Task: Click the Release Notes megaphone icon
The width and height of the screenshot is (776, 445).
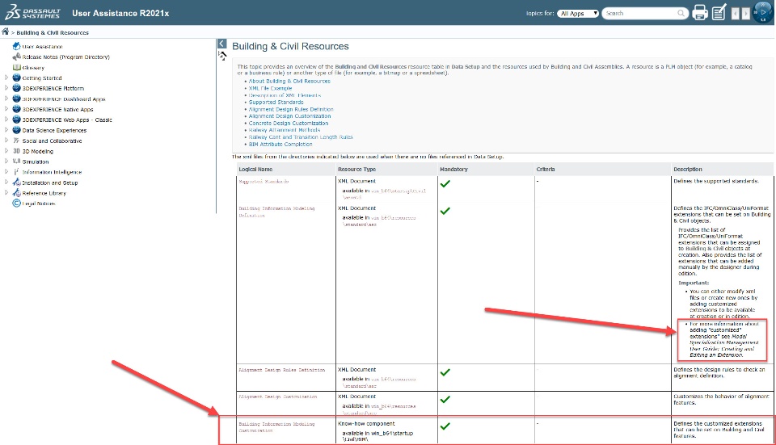Action: (x=16, y=57)
